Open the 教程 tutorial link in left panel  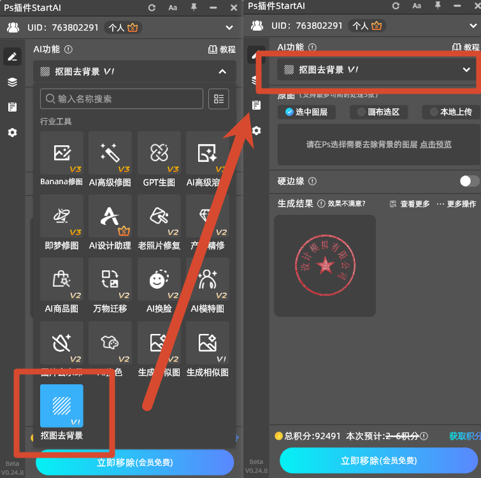(222, 50)
